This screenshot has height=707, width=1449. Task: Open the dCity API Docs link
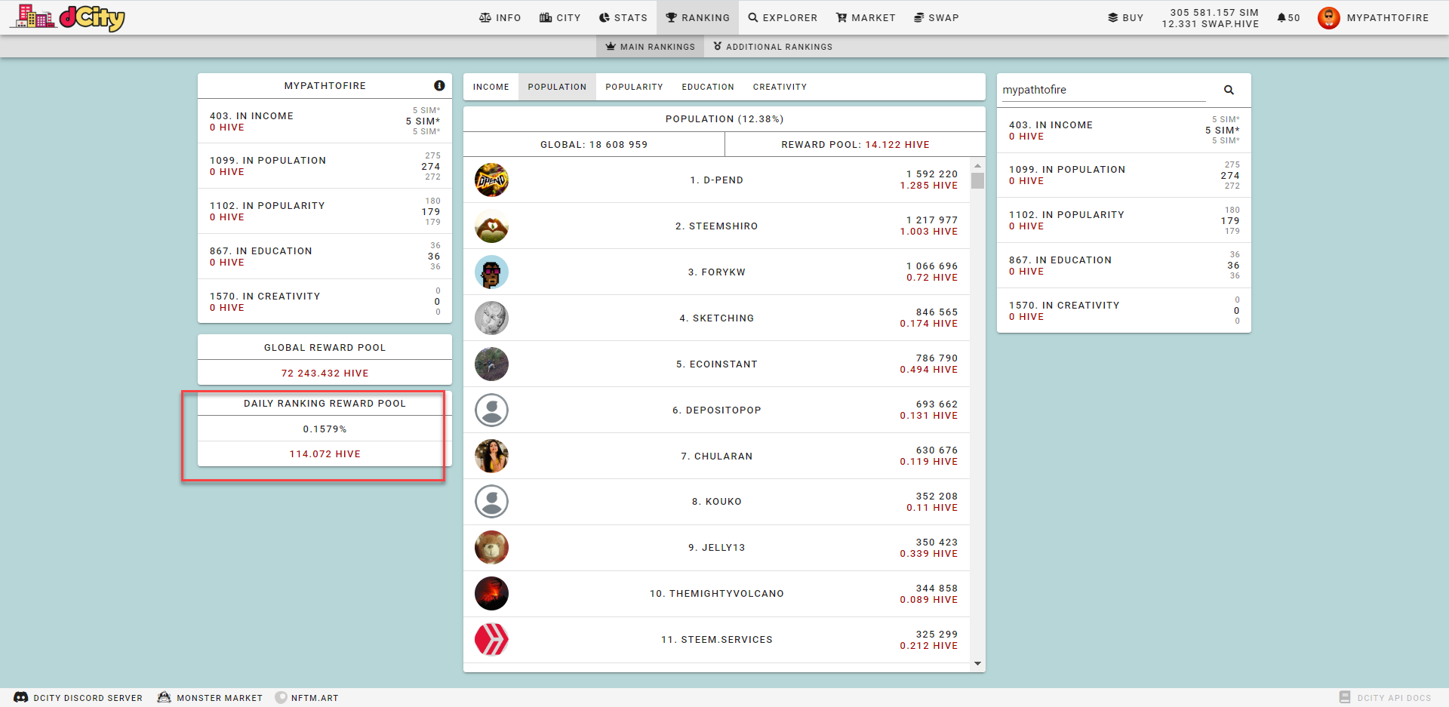coord(1386,698)
